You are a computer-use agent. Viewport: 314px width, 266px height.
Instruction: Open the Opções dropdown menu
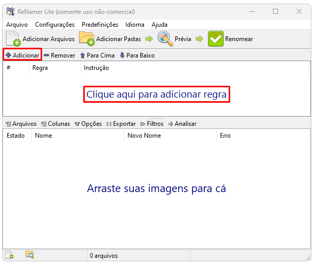pos(88,124)
